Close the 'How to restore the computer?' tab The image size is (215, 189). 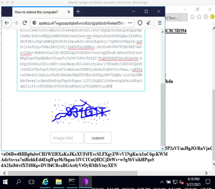69,12
